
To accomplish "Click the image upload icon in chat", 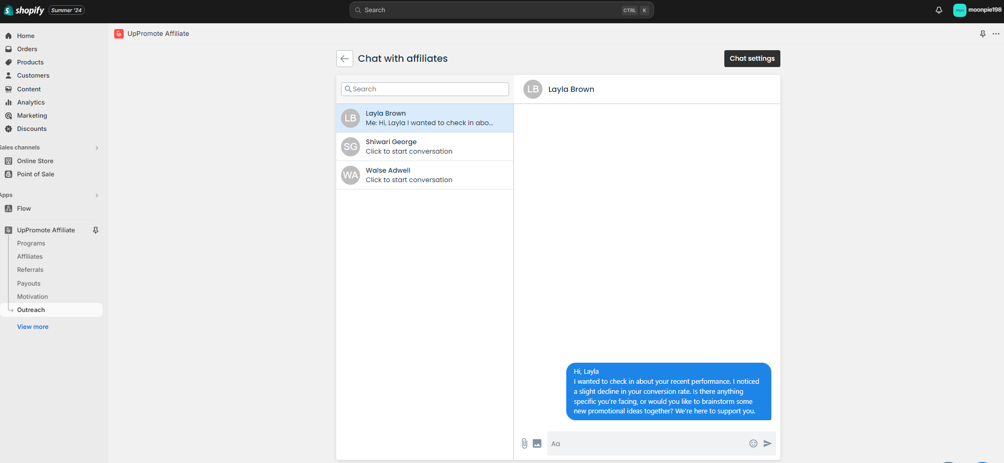I will (537, 443).
